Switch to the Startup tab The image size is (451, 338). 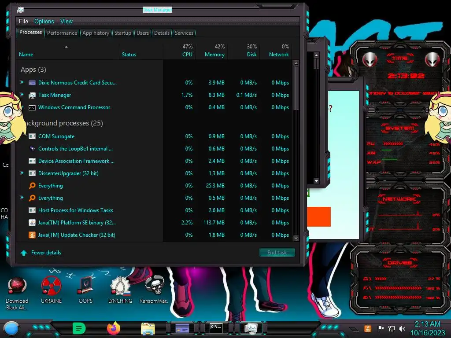coord(123,33)
